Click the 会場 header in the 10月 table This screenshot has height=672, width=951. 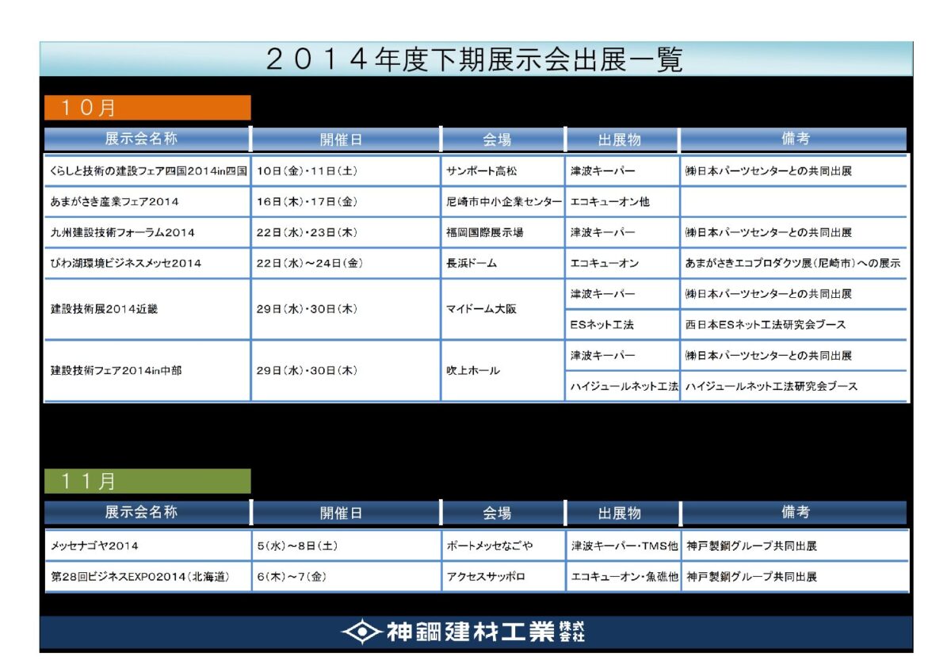pyautogui.click(x=502, y=139)
